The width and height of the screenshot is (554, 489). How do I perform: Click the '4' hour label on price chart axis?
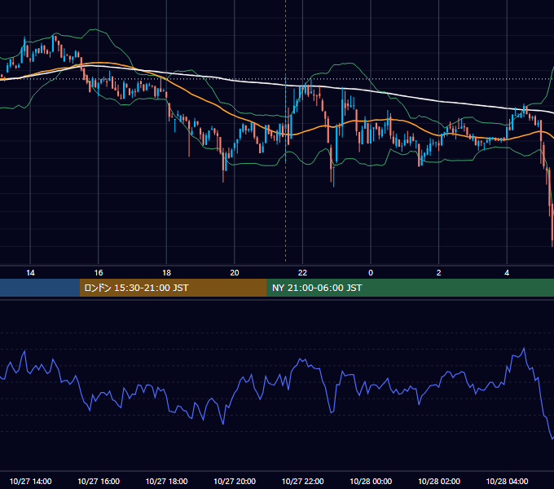[x=507, y=273]
